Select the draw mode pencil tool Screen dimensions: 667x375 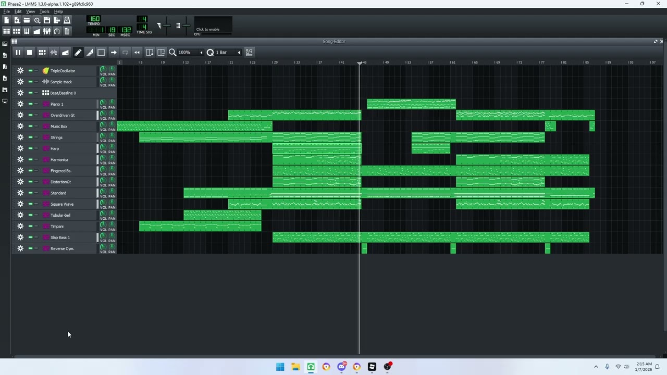coord(78,52)
